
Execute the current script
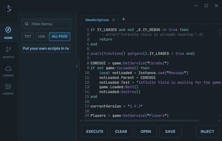[x=95, y=131]
